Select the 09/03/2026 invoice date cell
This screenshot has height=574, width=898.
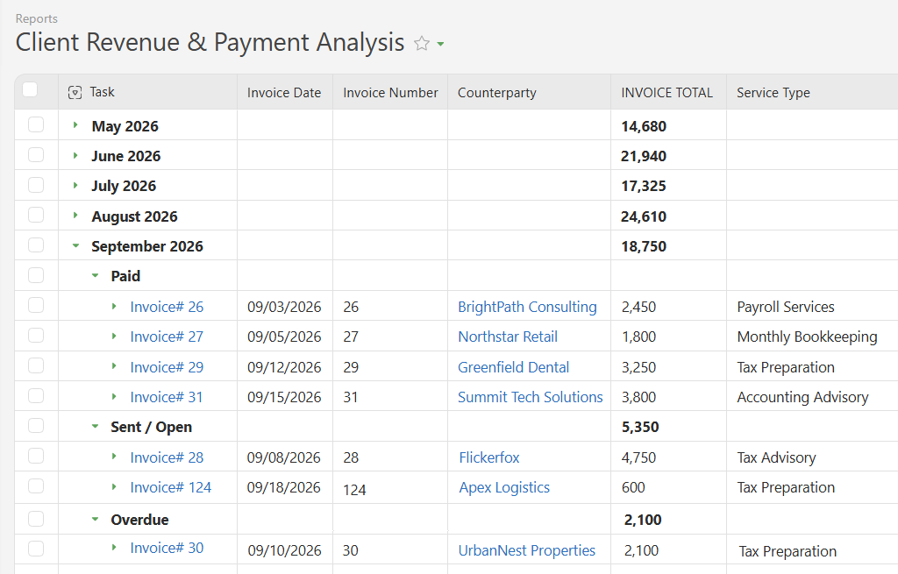284,307
